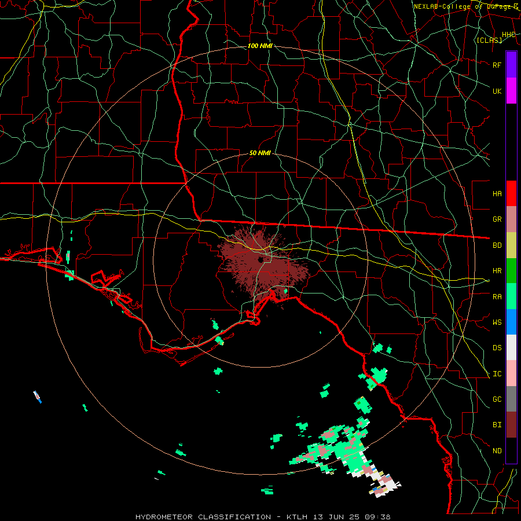Click the GC gray legend swatch

(x=511, y=399)
